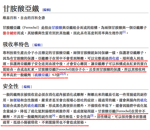Viewport: 150px width, 130px height.
Task: Click the phrase 專利技術生產出分子小
Action: click(20, 53)
